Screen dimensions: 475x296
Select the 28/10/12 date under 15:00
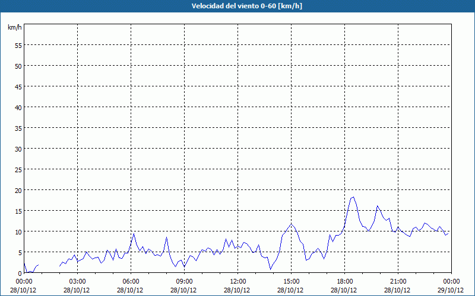(290, 290)
